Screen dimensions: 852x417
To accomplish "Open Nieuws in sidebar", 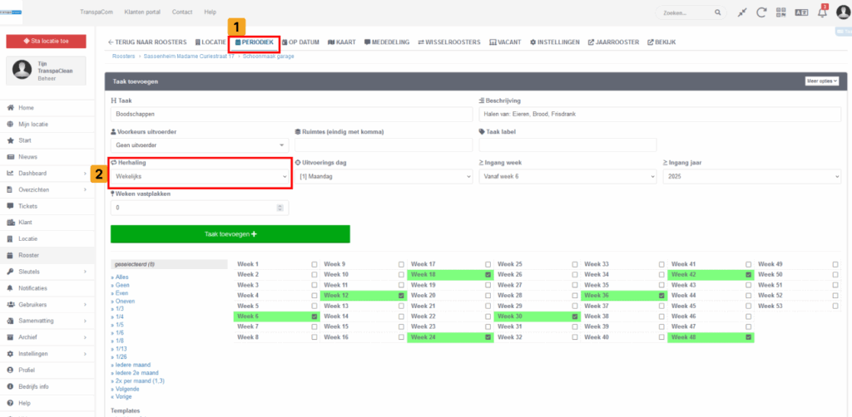I will click(27, 157).
